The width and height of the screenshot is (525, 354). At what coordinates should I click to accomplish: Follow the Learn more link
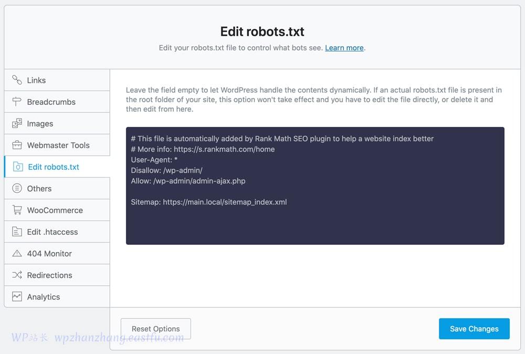coord(344,48)
